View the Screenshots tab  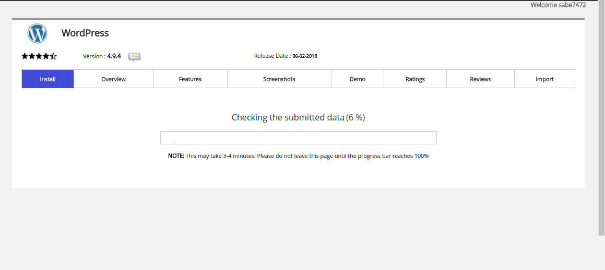[x=279, y=79]
